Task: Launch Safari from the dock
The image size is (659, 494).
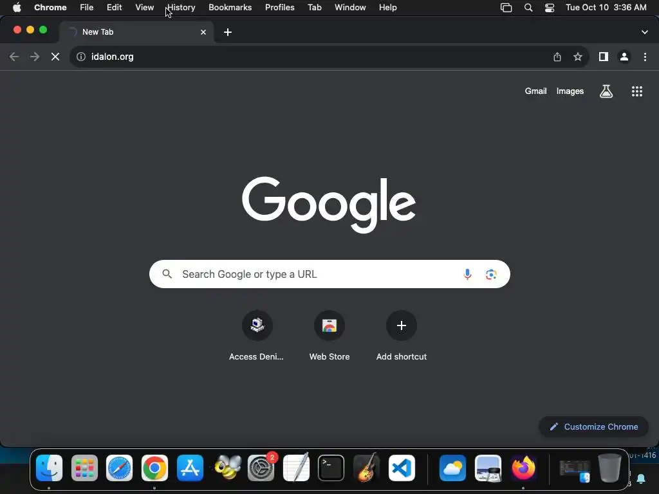Action: [x=119, y=468]
